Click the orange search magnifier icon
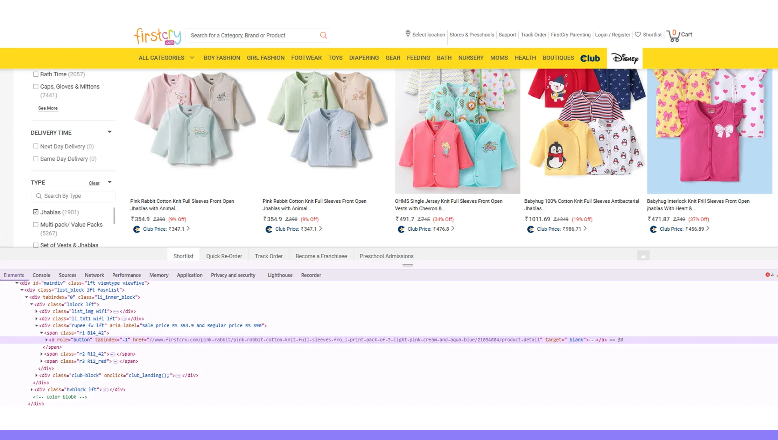The width and height of the screenshot is (778, 440). point(323,35)
